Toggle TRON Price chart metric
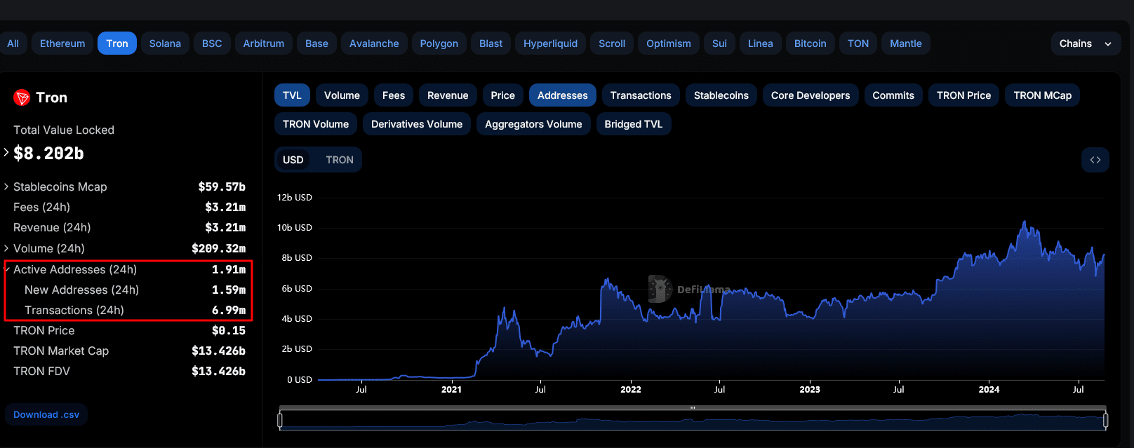1134x448 pixels. point(963,95)
